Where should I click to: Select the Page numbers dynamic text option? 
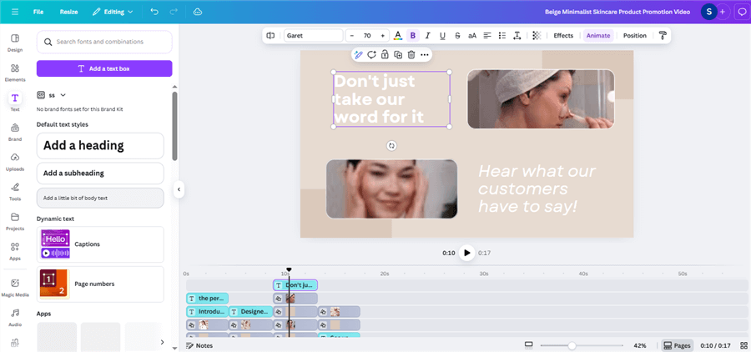point(100,284)
